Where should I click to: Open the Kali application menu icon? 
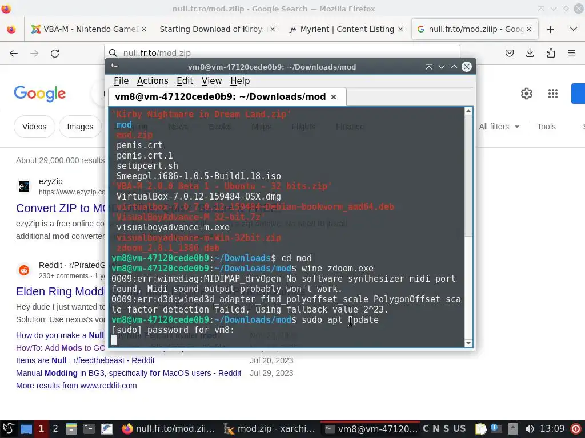click(x=8, y=429)
